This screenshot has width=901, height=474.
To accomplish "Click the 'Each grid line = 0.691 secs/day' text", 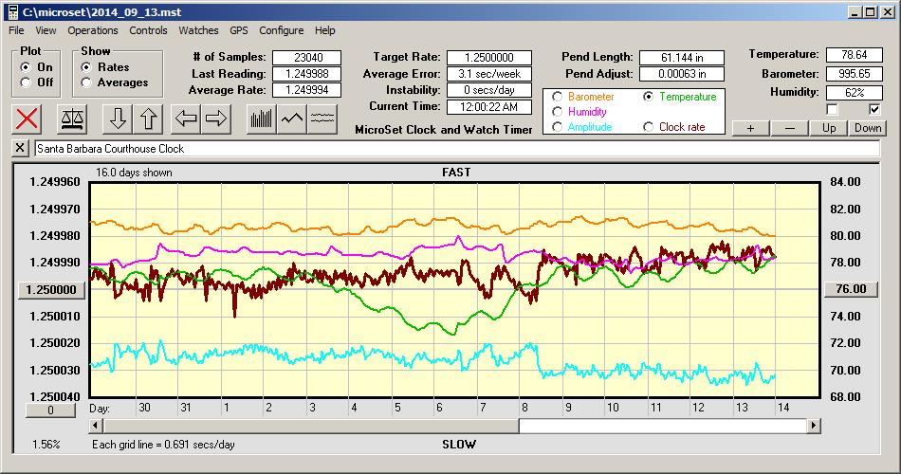I will pos(163,444).
